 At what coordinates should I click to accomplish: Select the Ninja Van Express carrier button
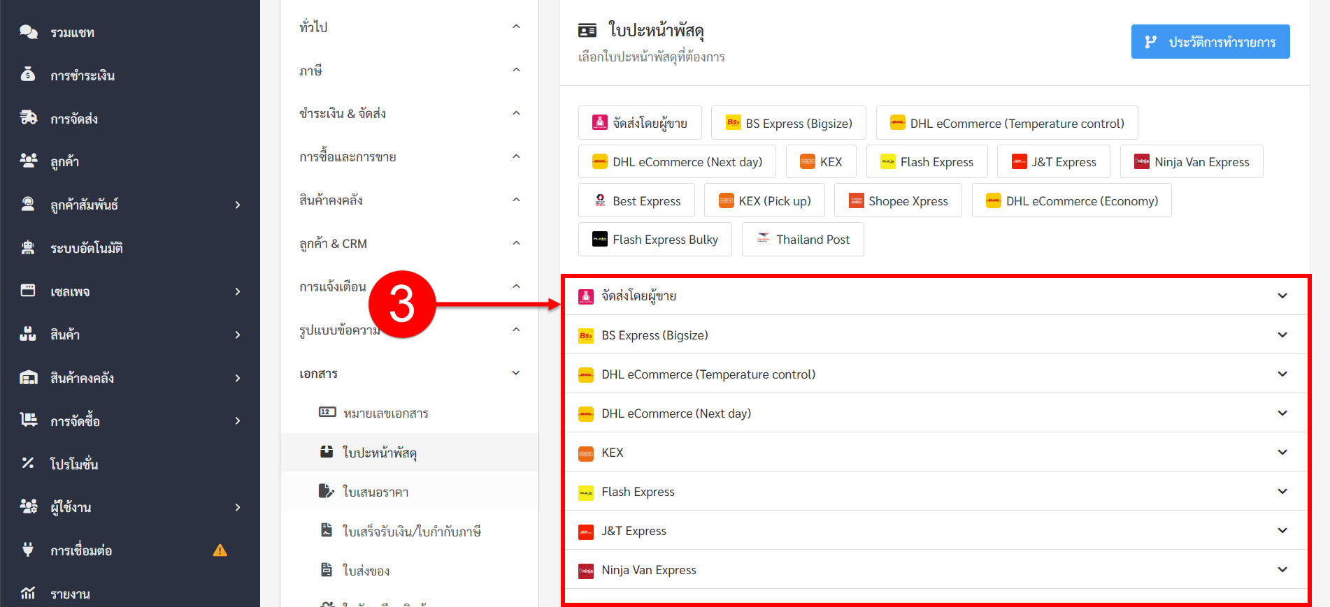(1192, 161)
